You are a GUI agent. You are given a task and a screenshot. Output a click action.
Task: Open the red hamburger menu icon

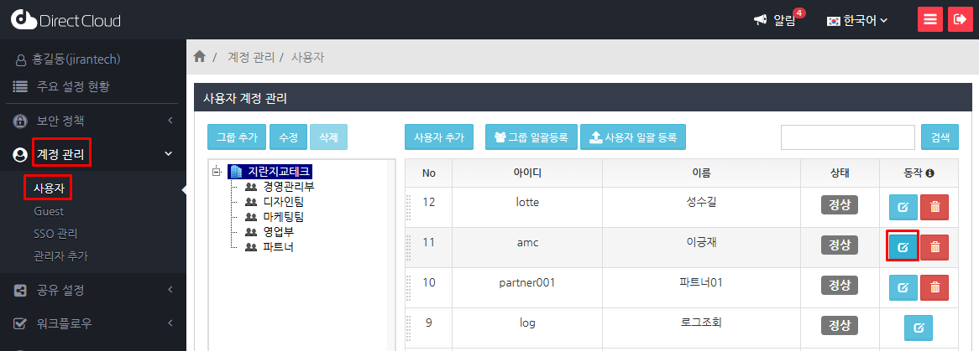tap(929, 20)
